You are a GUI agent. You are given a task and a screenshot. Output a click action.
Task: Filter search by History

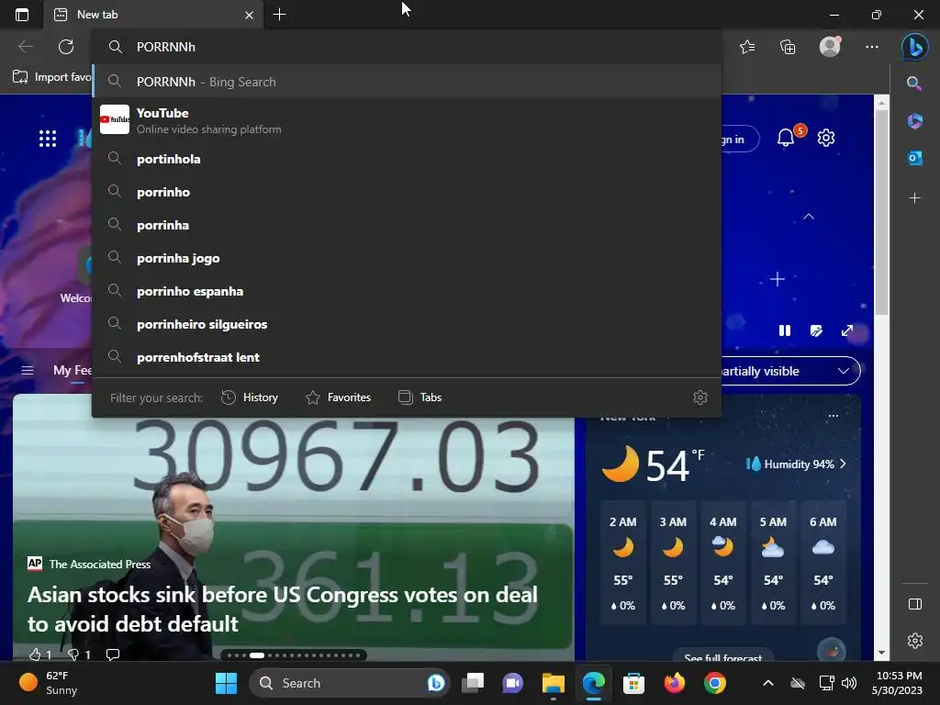[250, 397]
